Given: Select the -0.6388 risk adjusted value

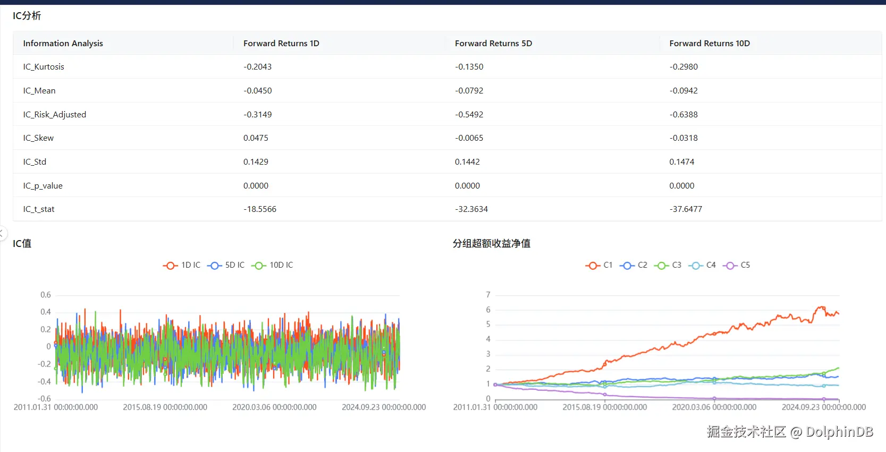Looking at the screenshot, I should (684, 115).
